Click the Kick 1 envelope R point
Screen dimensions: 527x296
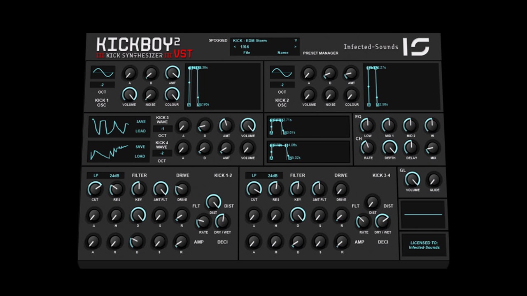[x=198, y=105]
